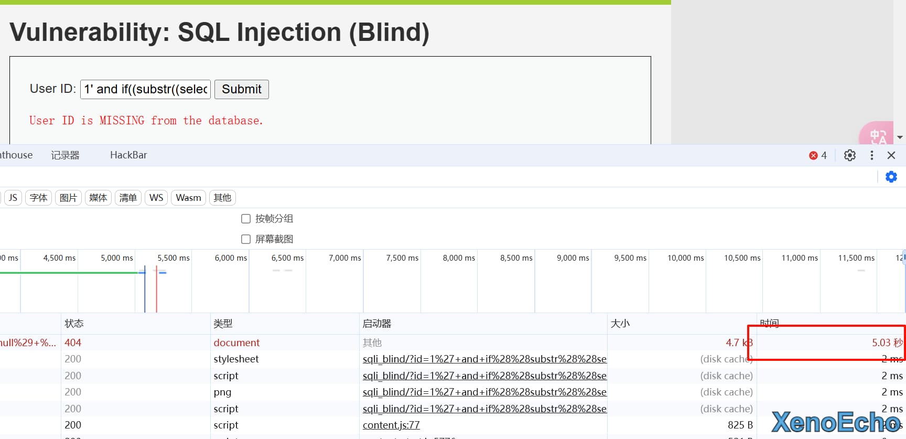Click the pink translate extension icon
The height and width of the screenshot is (439, 906).
[x=877, y=135]
